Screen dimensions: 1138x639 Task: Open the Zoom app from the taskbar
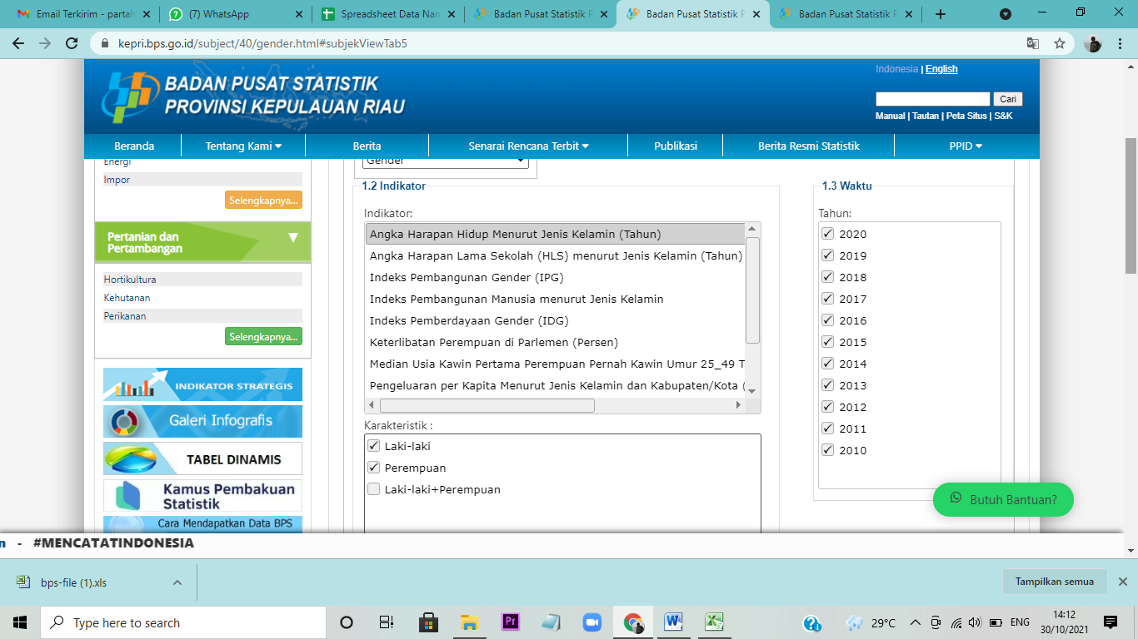pyautogui.click(x=591, y=622)
